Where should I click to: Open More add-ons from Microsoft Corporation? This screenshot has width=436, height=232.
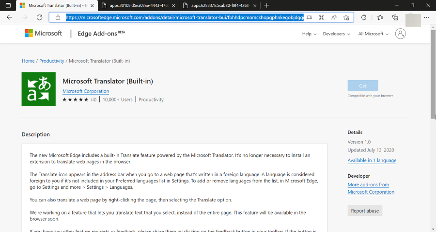point(371,188)
